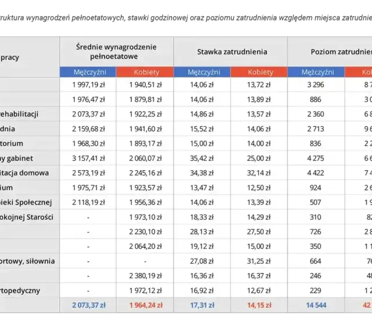Click the rate '13,57 zł'
The height and width of the screenshot is (332, 372).
point(259,114)
